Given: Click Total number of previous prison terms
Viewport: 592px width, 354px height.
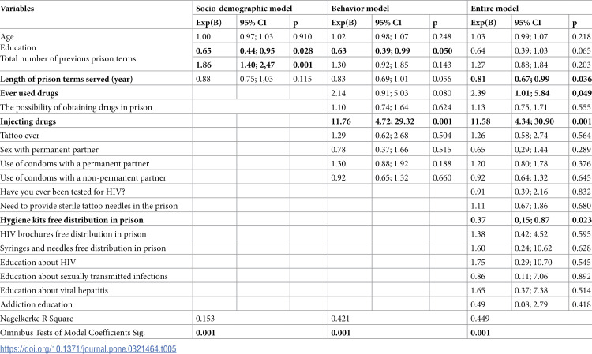Looking at the screenshot, I should tap(68, 59).
